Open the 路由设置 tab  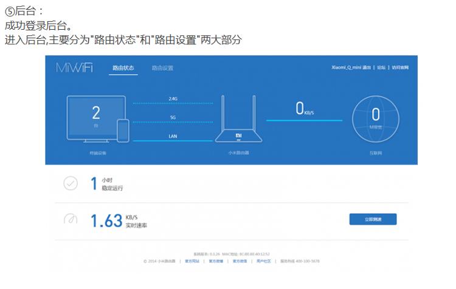click(x=162, y=68)
